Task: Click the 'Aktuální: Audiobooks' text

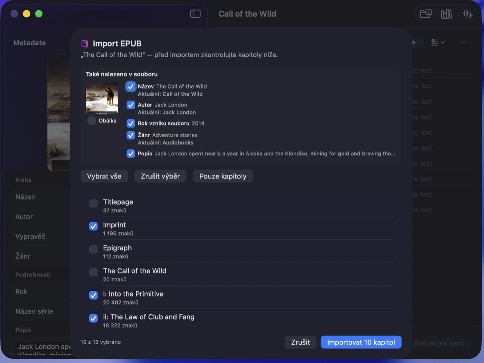Action: point(166,143)
